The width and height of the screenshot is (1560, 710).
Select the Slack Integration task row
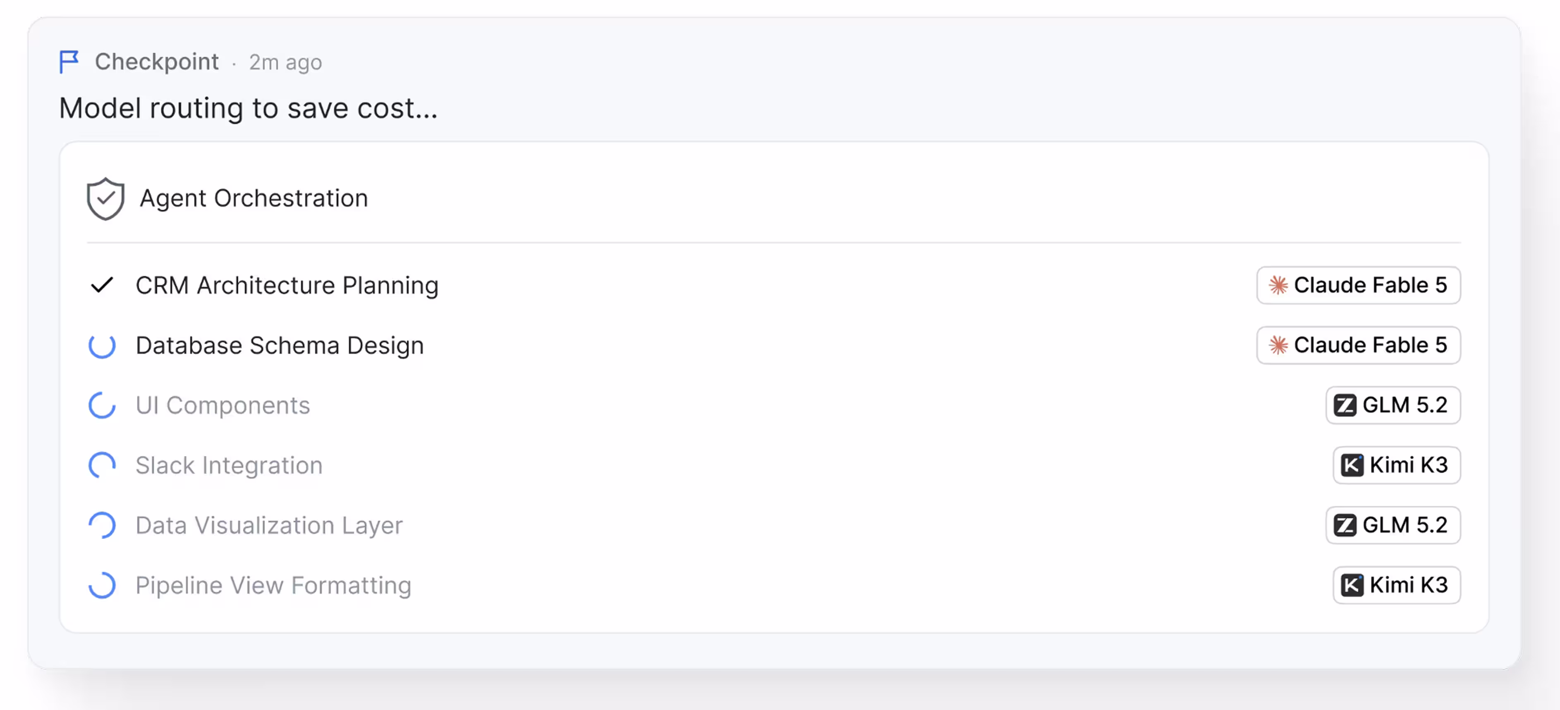click(x=774, y=465)
